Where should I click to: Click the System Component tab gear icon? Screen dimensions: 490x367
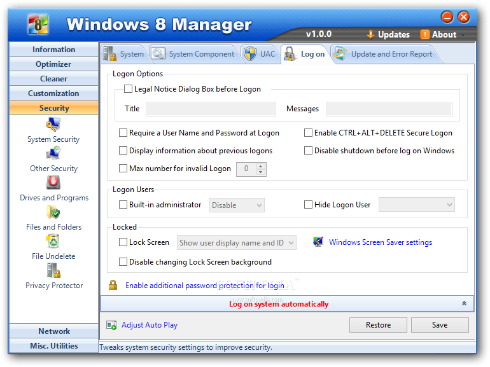[158, 53]
